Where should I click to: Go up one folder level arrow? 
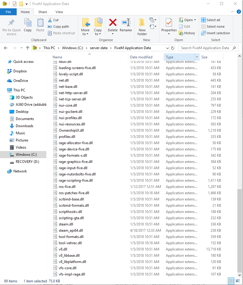(28, 48)
